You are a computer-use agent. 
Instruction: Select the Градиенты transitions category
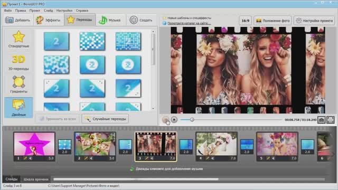pyautogui.click(x=18, y=84)
